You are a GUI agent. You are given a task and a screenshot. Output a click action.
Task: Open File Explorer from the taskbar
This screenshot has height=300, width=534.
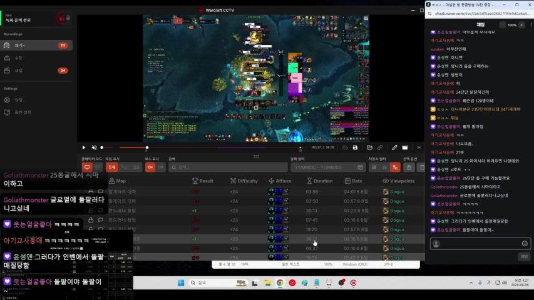click(268, 283)
